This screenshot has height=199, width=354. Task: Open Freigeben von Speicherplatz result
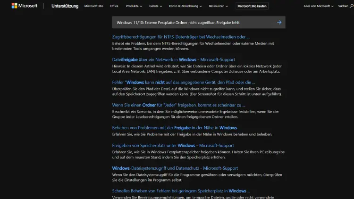click(x=173, y=146)
